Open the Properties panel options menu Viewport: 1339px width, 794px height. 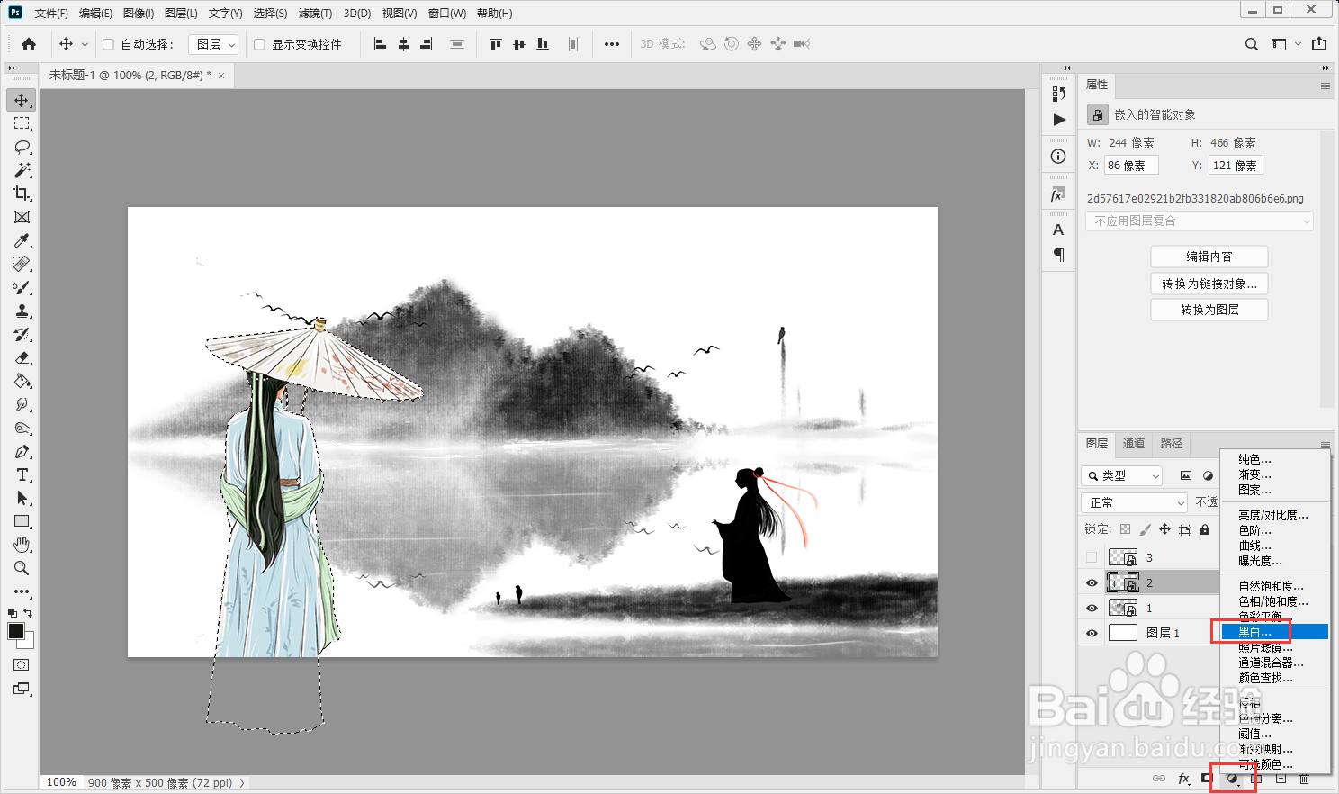coord(1325,86)
